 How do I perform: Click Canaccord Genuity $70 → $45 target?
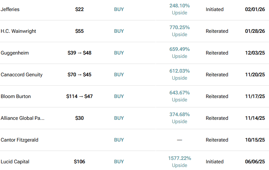(x=79, y=75)
